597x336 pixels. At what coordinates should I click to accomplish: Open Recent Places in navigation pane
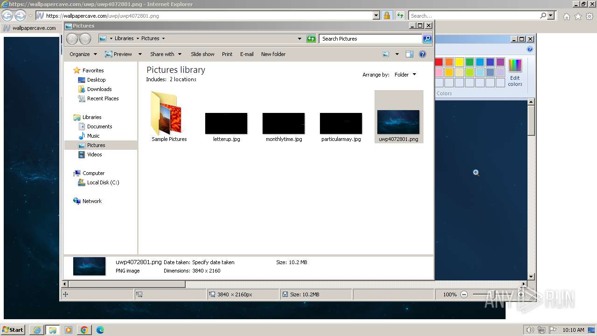pyautogui.click(x=103, y=98)
